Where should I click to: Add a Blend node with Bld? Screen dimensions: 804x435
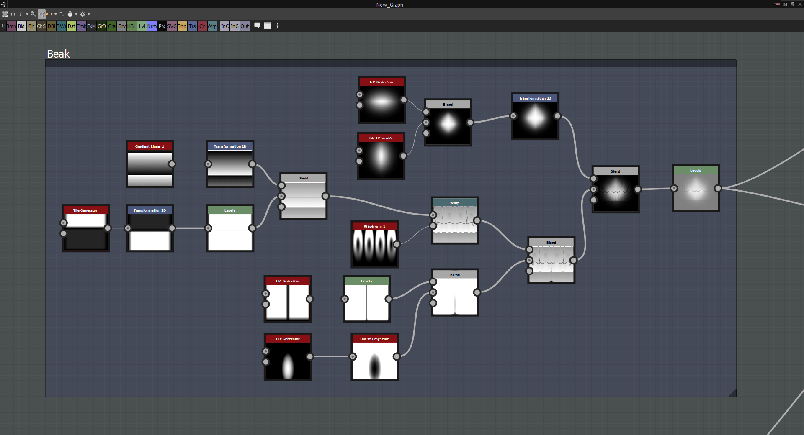coord(21,26)
